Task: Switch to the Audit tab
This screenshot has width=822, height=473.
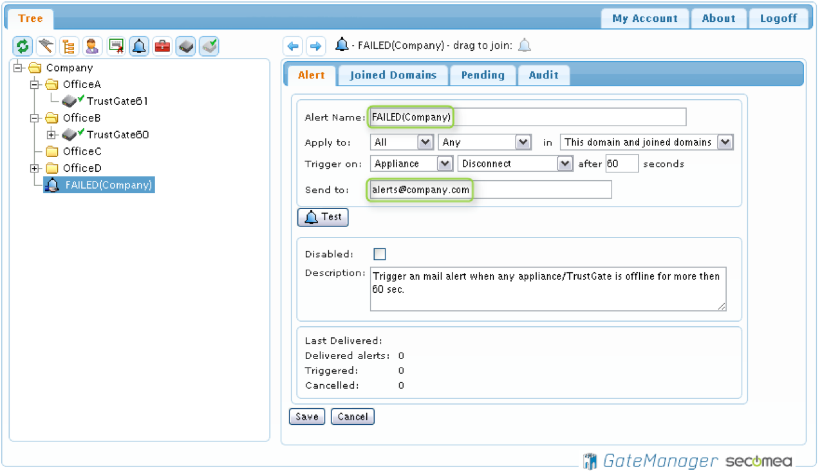Action: pos(544,75)
